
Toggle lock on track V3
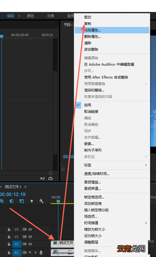(x=9, y=229)
